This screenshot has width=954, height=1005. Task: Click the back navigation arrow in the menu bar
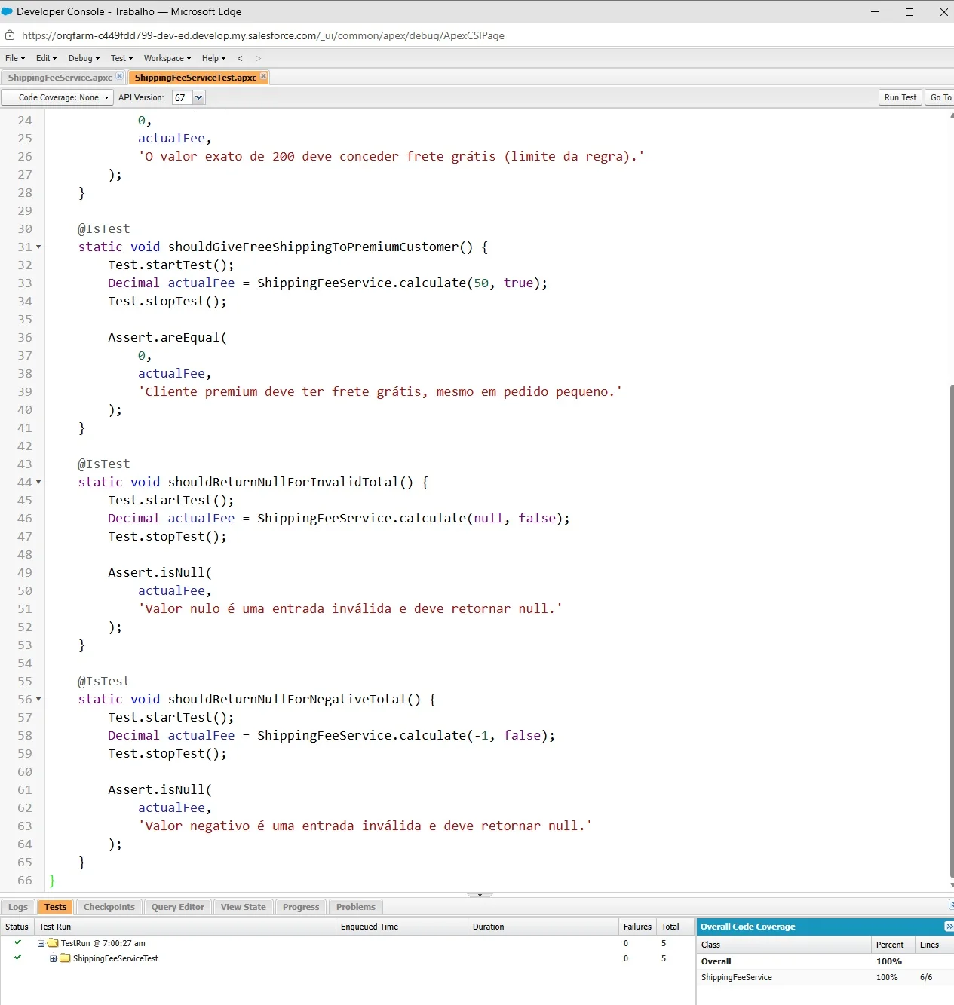240,58
